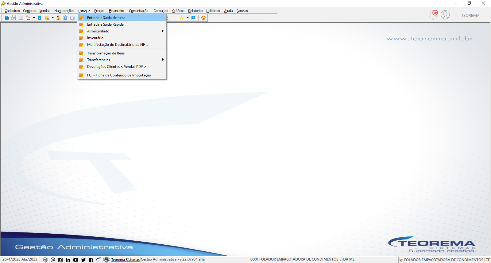Open the Financeiro menu
The height and width of the screenshot is (263, 491).
pyautogui.click(x=117, y=11)
